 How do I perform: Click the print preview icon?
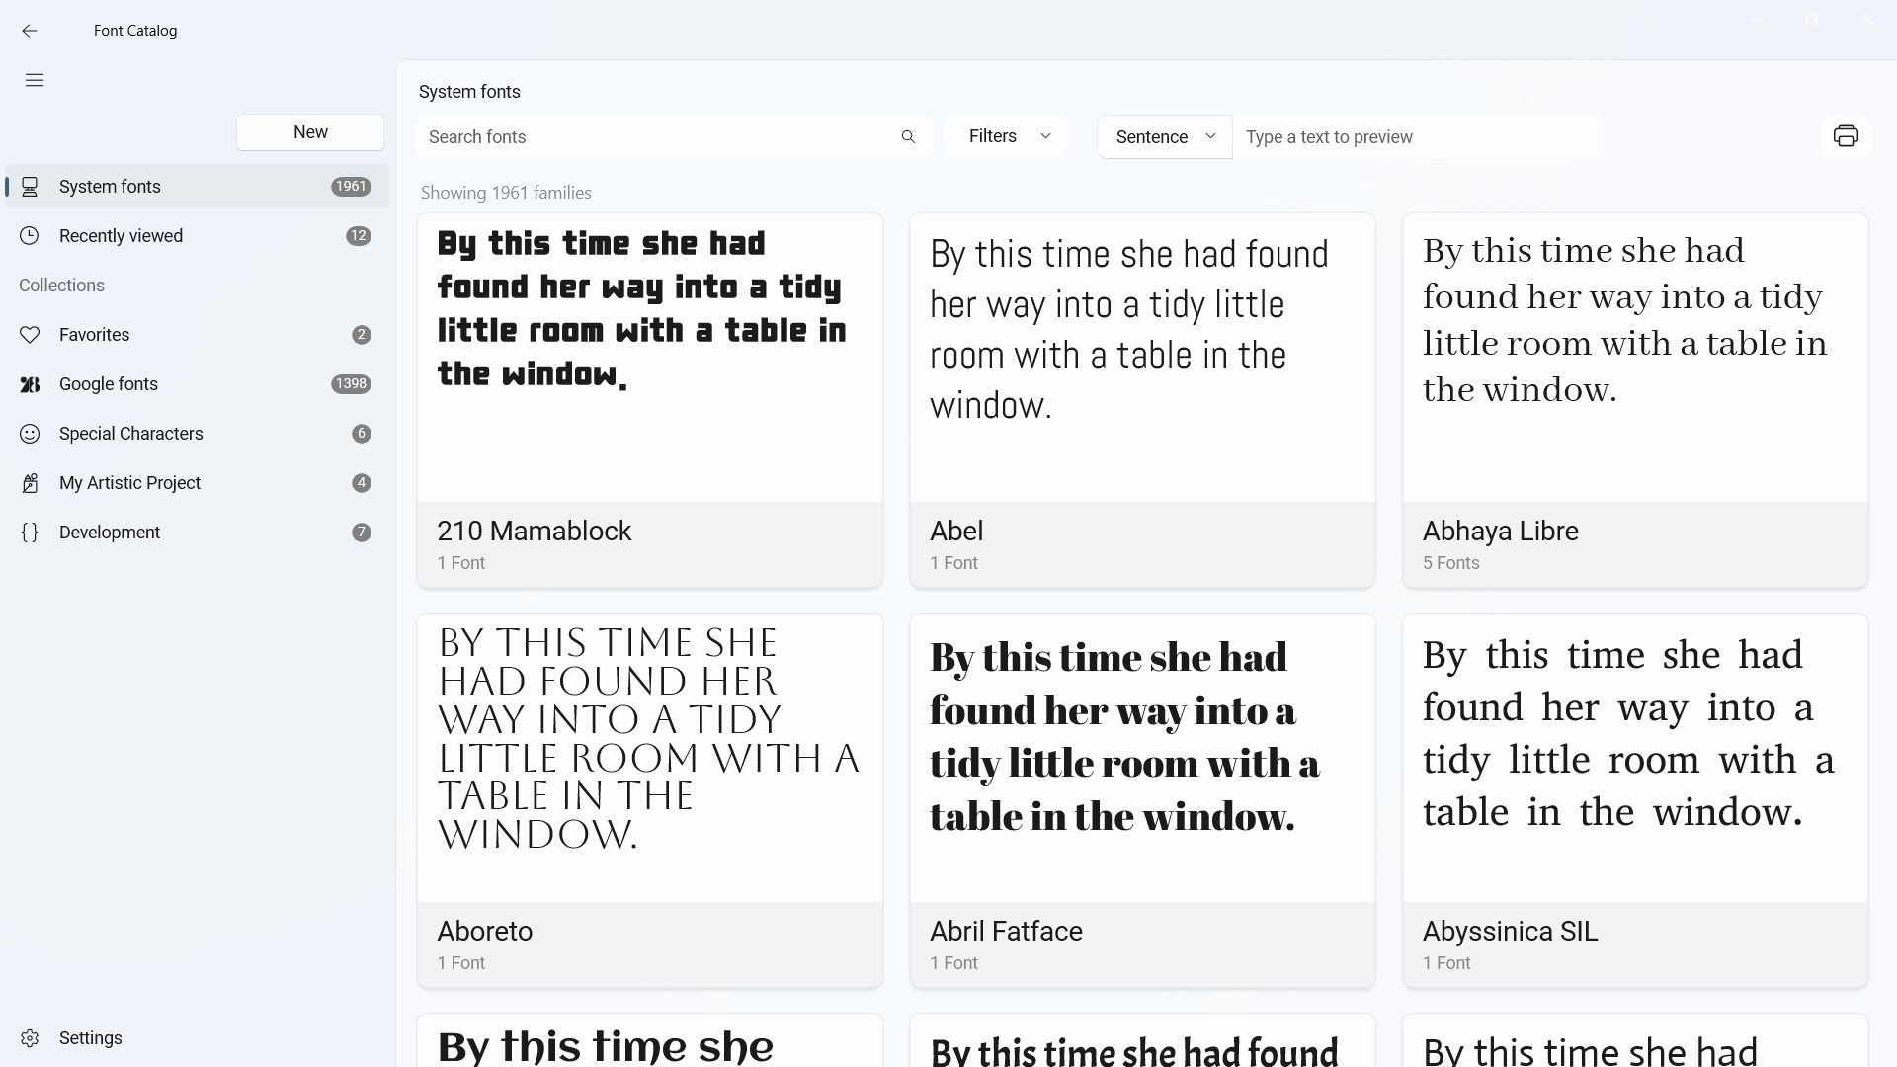point(1847,135)
